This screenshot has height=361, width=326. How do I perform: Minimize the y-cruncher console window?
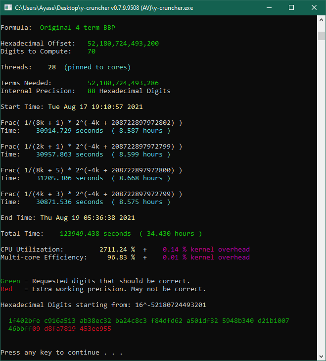point(269,7)
